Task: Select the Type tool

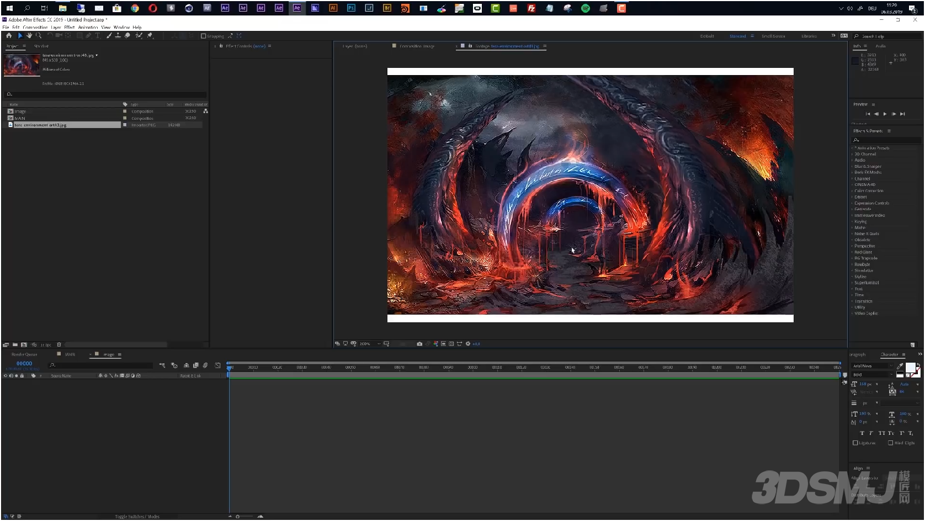Action: click(x=98, y=36)
